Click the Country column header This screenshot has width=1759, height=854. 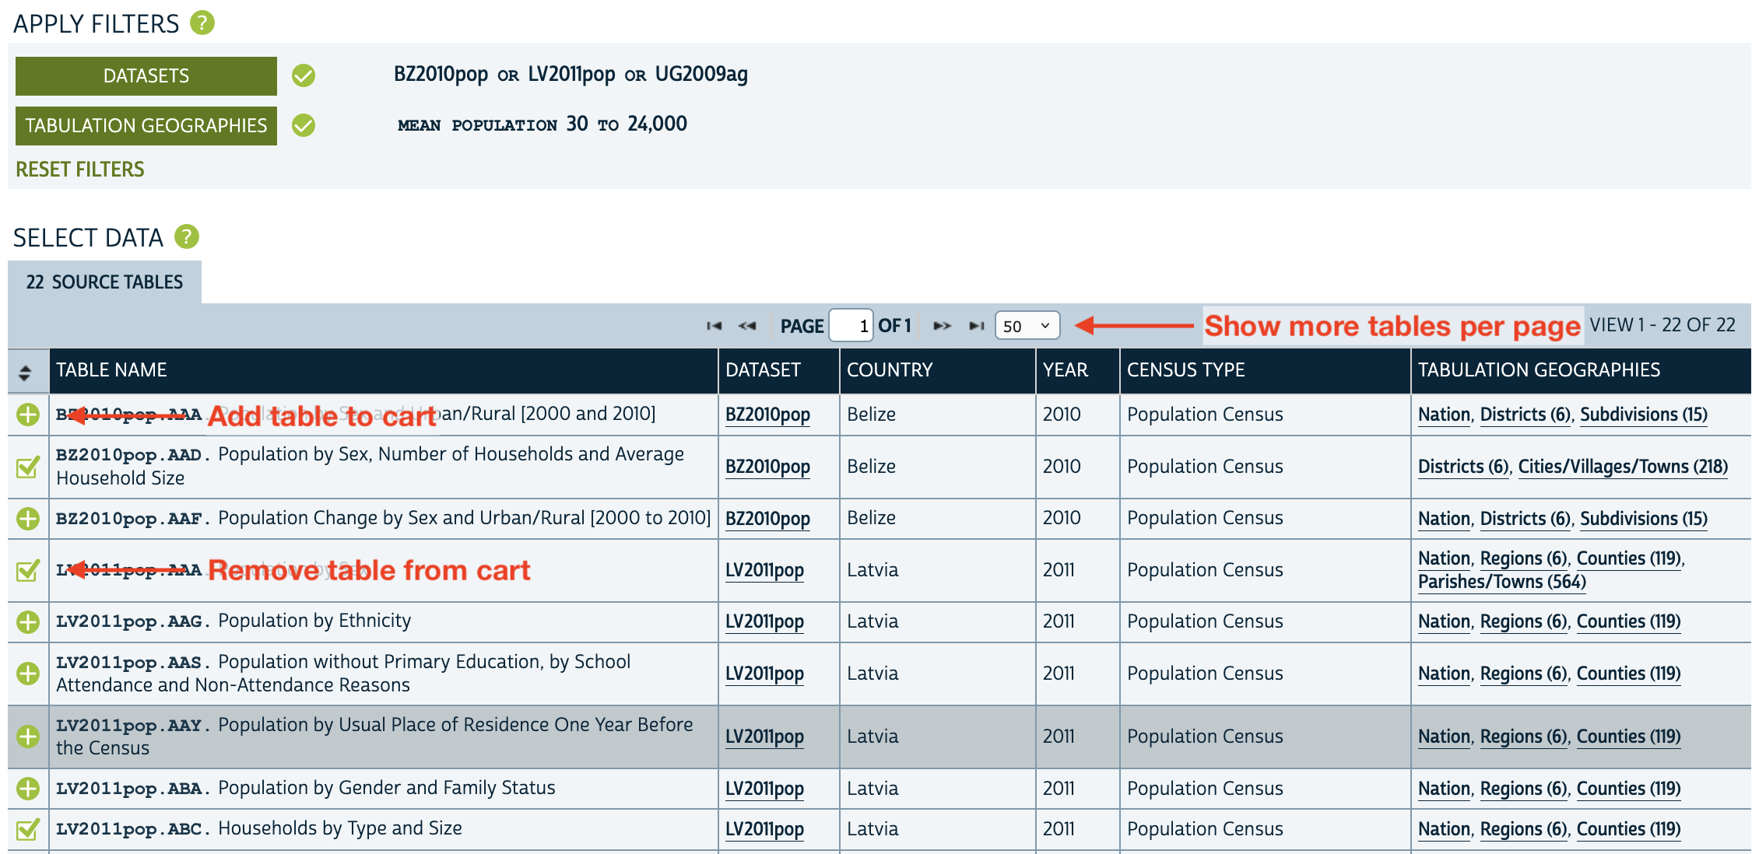(x=938, y=370)
